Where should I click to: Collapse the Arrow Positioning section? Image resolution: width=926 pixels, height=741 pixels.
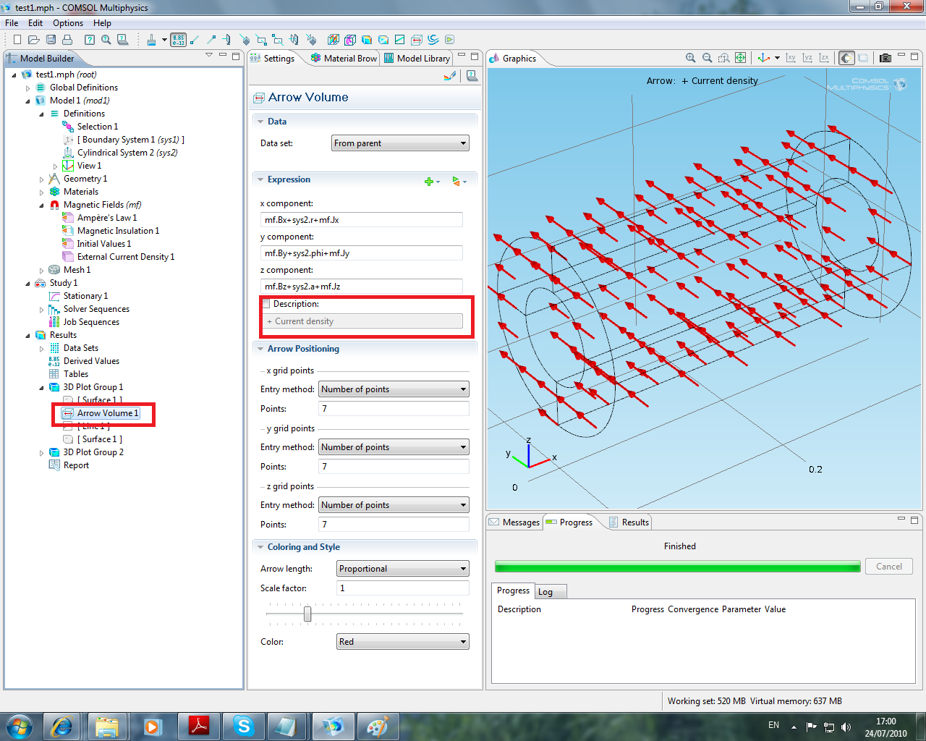[260, 349]
